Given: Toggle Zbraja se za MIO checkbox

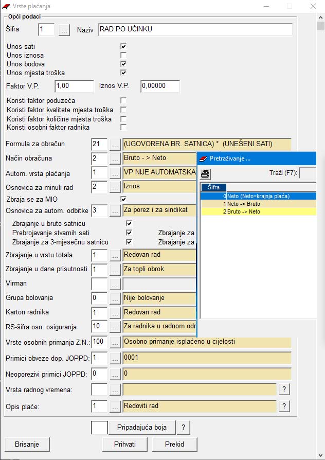Looking at the screenshot, I should tap(123, 199).
